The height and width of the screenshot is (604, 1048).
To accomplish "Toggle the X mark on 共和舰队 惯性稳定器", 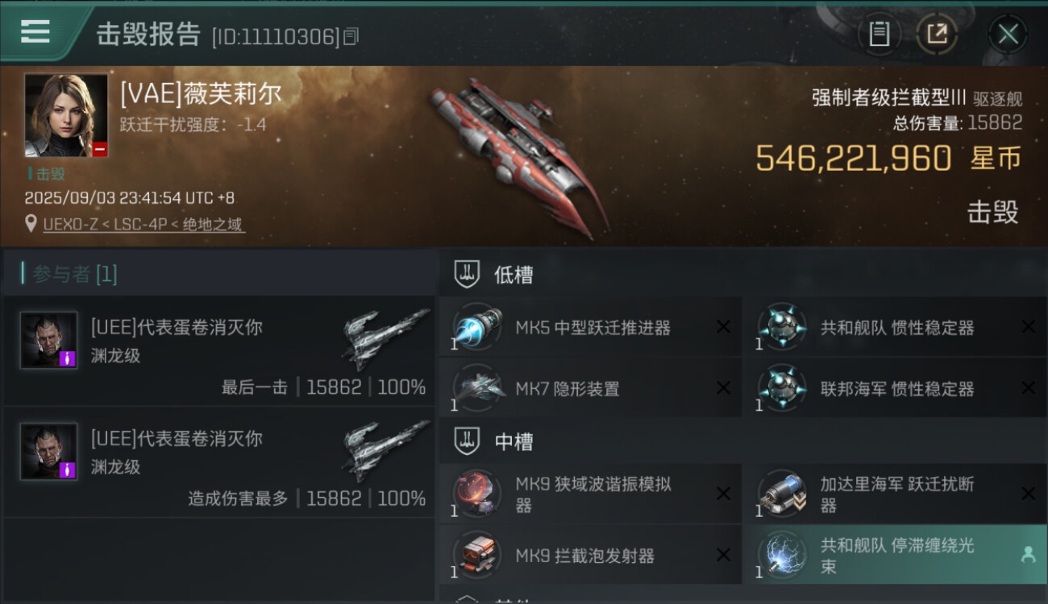I will coord(1029,327).
